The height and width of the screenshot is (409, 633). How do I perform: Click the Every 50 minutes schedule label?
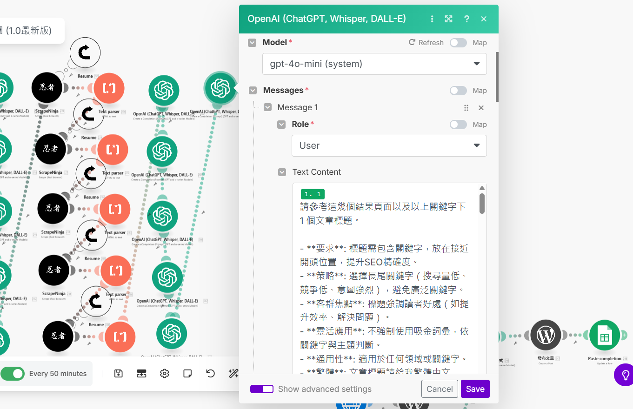point(58,374)
